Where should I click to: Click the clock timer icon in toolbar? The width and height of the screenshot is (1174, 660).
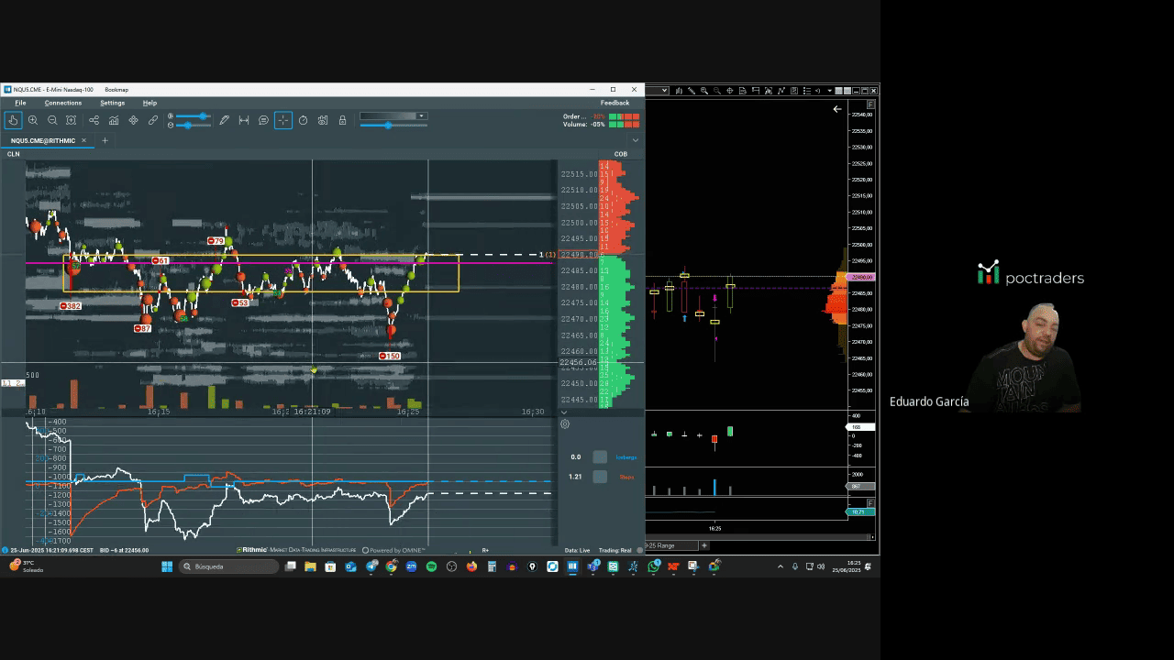pyautogui.click(x=303, y=120)
